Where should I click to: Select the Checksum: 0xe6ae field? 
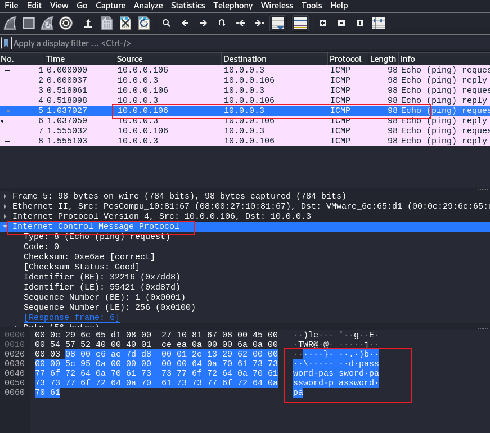point(89,257)
